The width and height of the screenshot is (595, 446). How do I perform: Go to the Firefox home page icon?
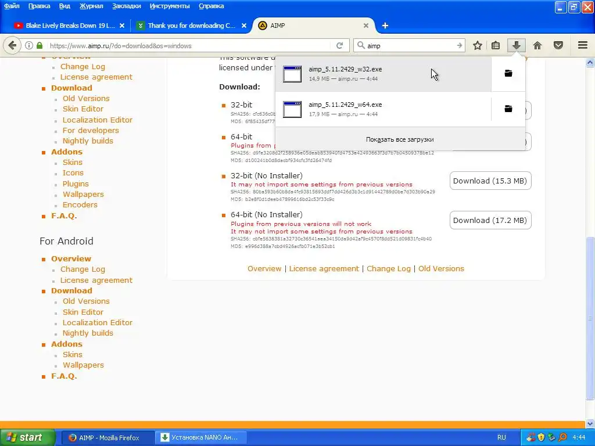(x=537, y=45)
